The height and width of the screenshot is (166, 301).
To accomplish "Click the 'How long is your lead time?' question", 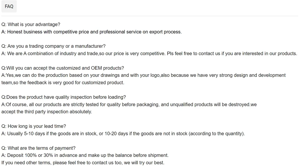I will (34, 126).
